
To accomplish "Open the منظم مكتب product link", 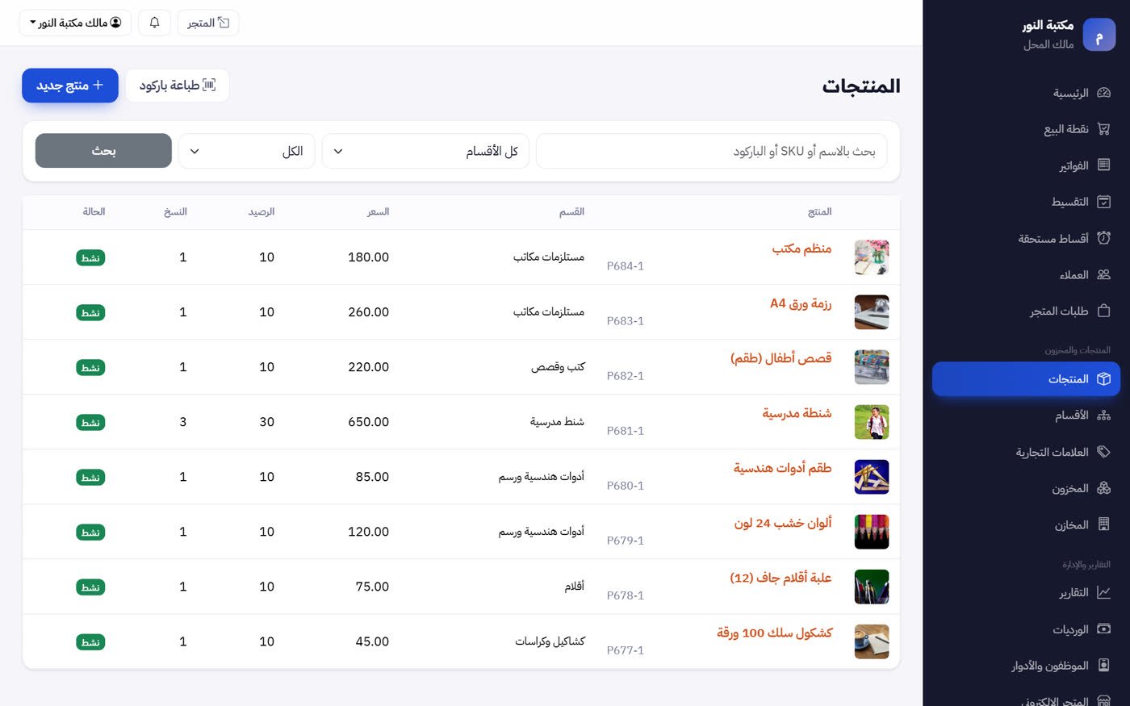I will 801,249.
